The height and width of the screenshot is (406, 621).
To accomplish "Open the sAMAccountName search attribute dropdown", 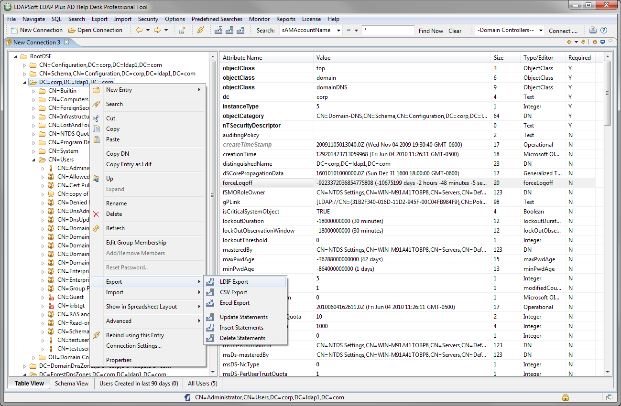I will [338, 31].
